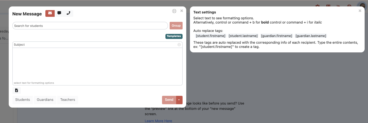
Task: Toggle Students recipient option
Action: [x=23, y=100]
